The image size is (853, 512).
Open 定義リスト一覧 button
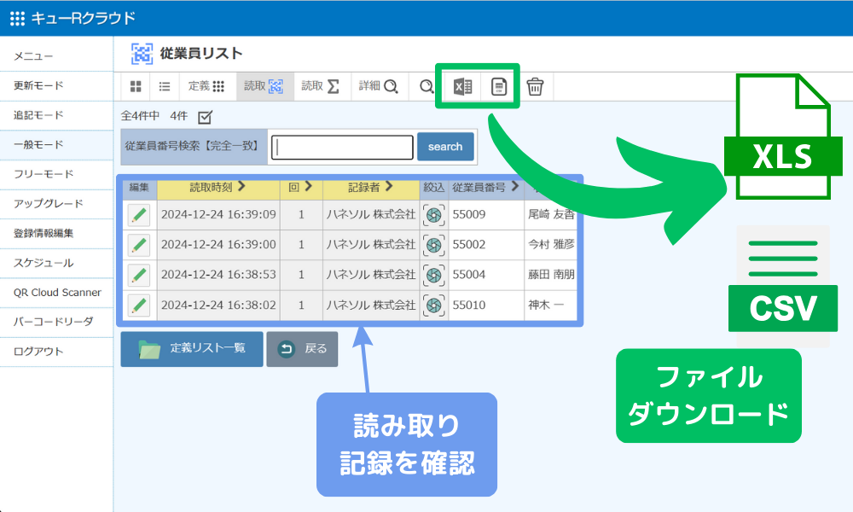tap(192, 349)
